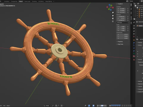This screenshot has width=143, height=107.
Task: Click the first BOLT object icon in outliner
Action: [139, 10]
